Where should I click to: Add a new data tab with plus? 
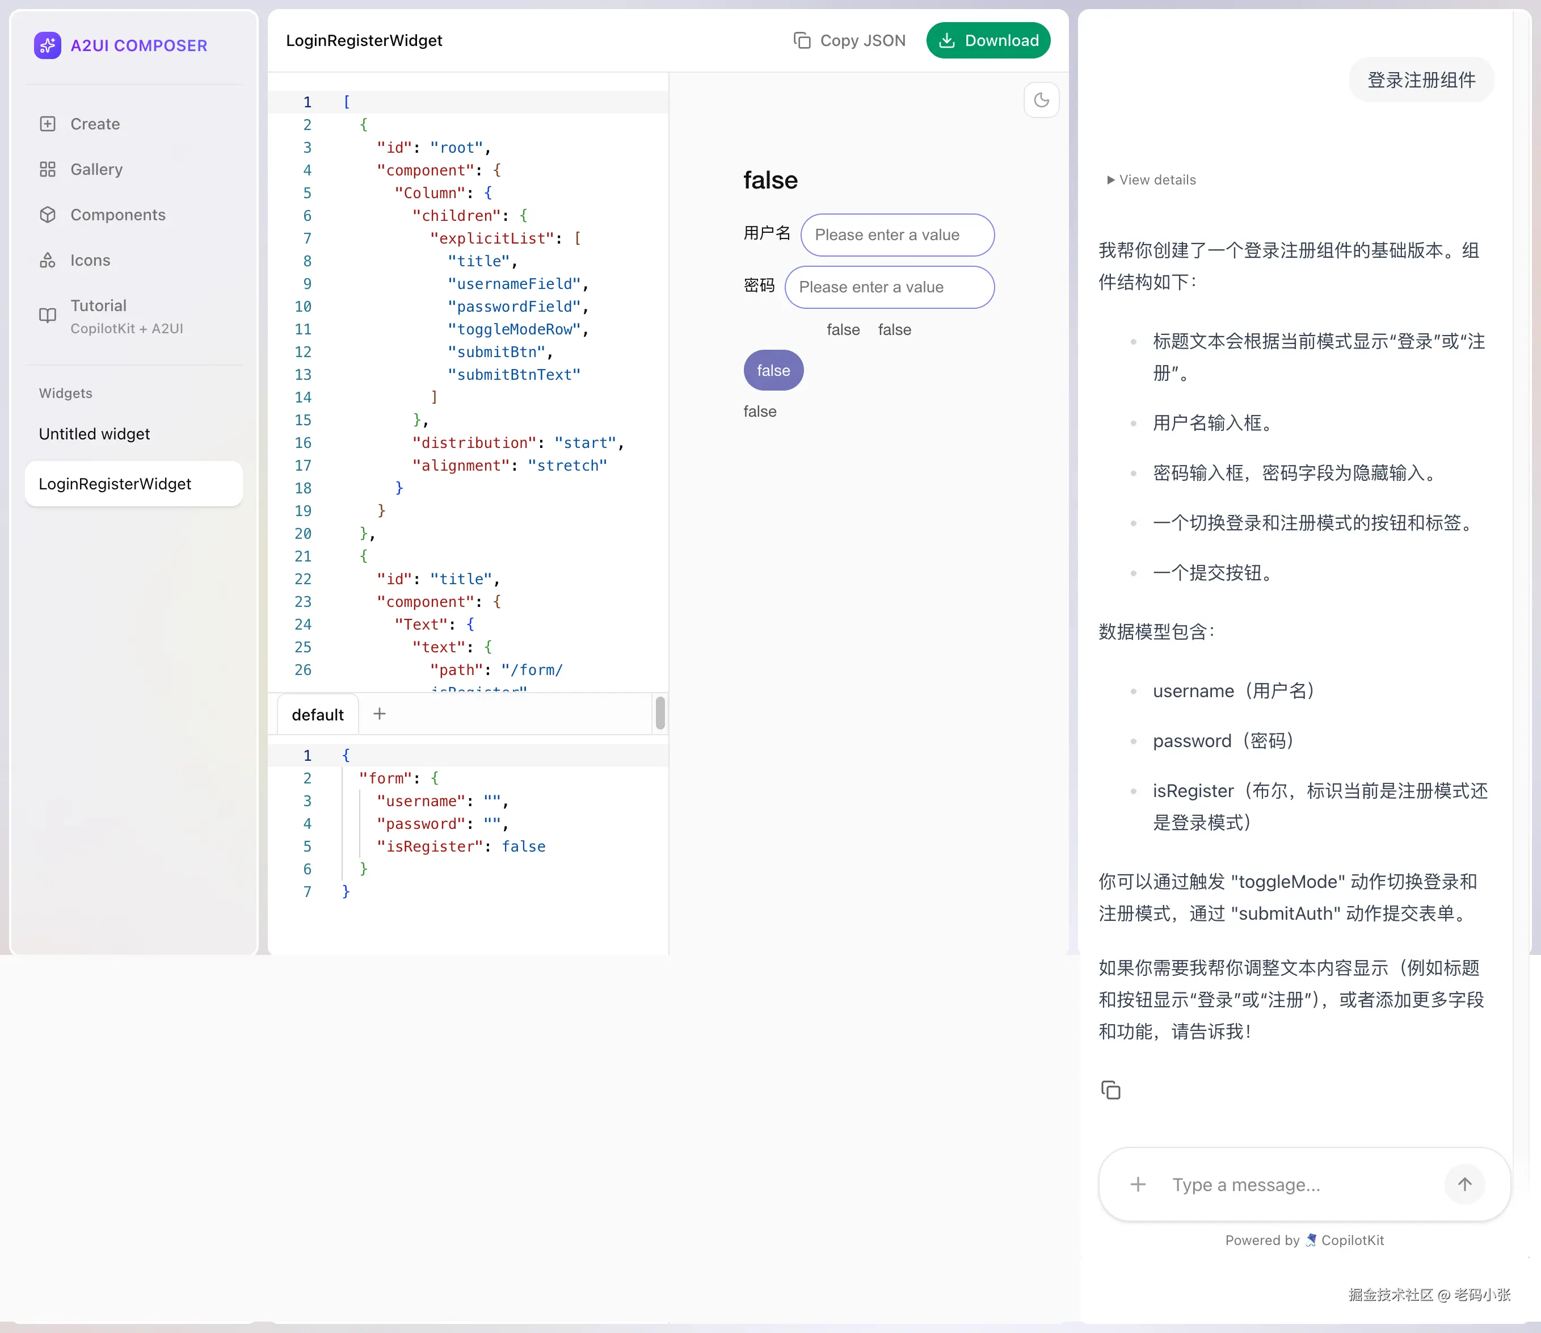380,714
